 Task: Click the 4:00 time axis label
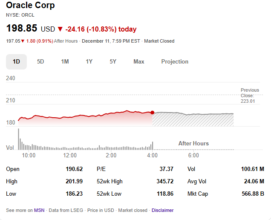[152, 155]
